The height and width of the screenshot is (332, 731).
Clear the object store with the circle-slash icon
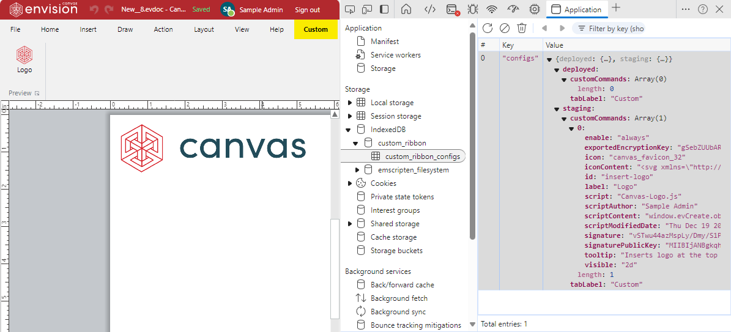[x=505, y=28]
